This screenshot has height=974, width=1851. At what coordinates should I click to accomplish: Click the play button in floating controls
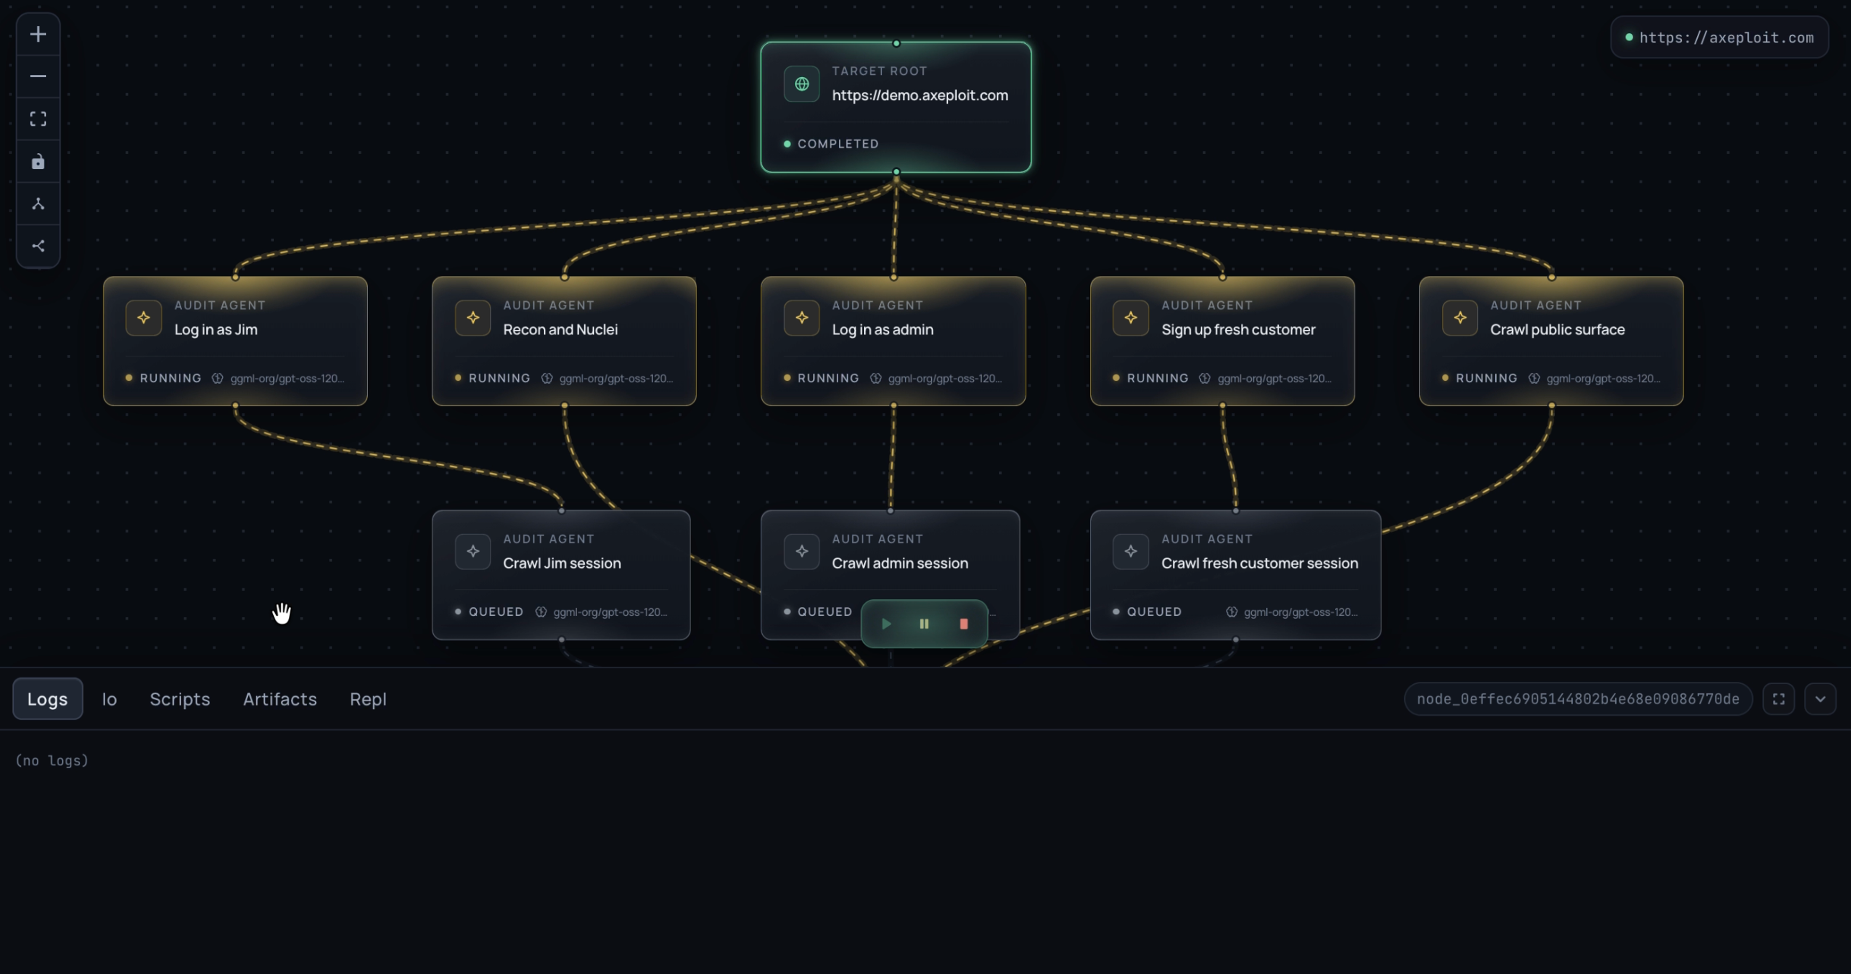click(x=886, y=624)
